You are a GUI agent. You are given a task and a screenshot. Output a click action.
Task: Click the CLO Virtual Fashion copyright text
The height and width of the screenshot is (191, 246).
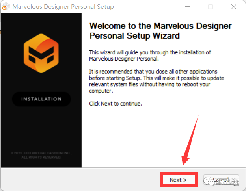(x=41, y=155)
